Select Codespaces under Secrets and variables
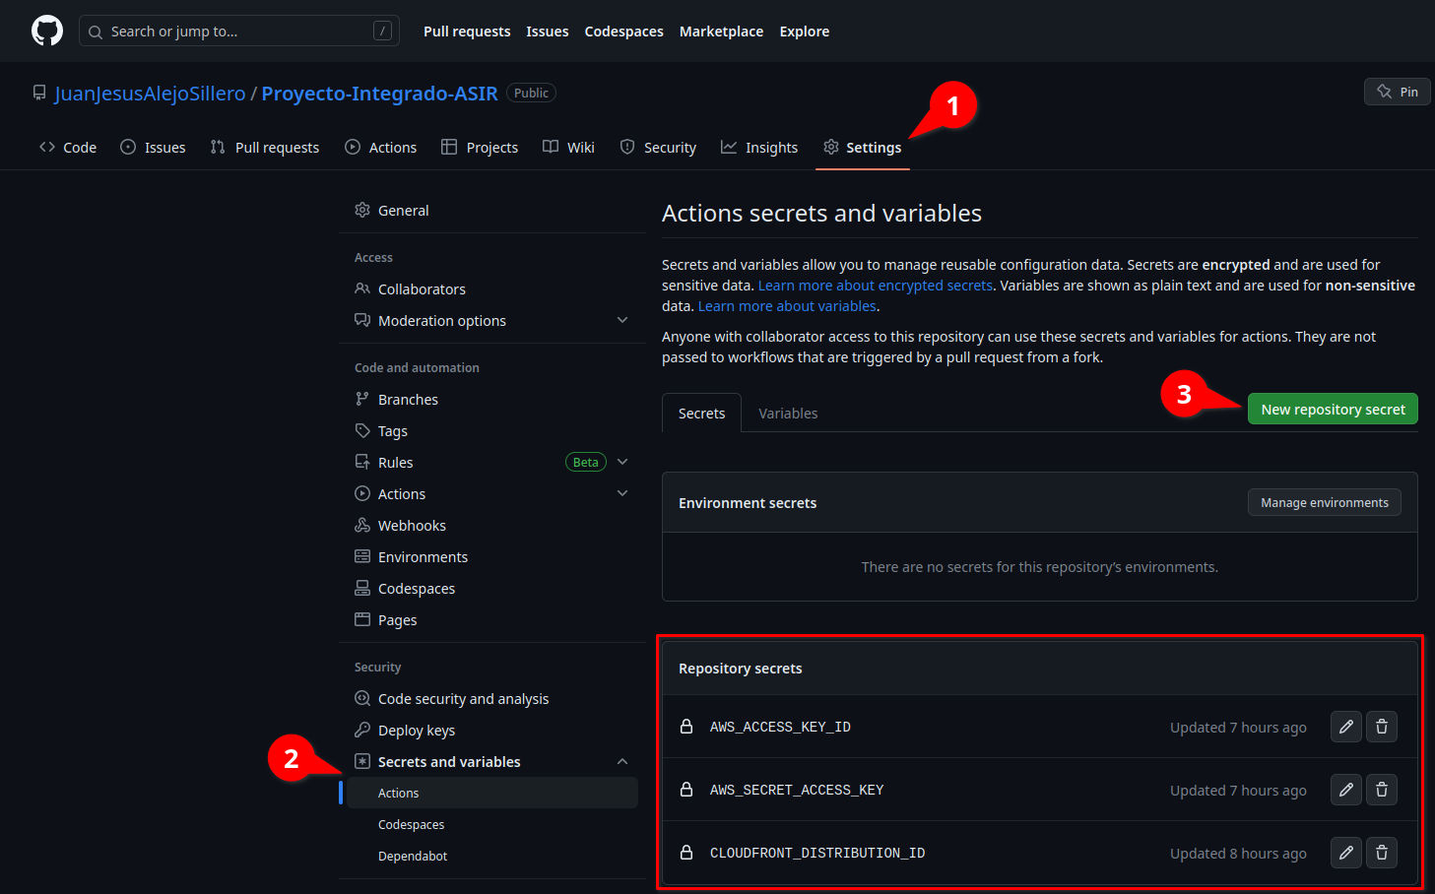1435x894 pixels. [x=492, y=824]
